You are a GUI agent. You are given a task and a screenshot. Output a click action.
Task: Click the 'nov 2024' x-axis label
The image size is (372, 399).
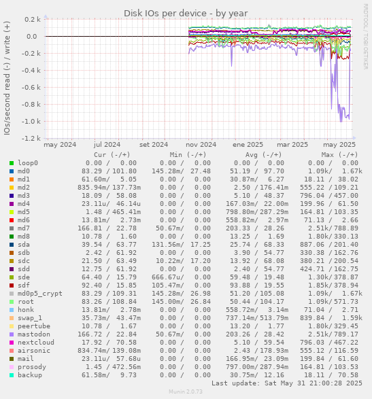click(201, 145)
